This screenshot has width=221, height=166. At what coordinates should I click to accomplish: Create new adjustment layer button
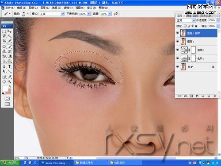(x=197, y=96)
